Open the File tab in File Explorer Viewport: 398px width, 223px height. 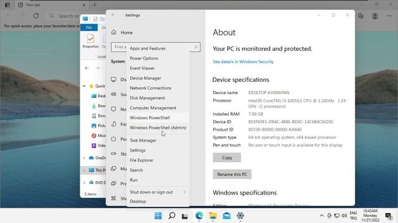click(x=89, y=27)
